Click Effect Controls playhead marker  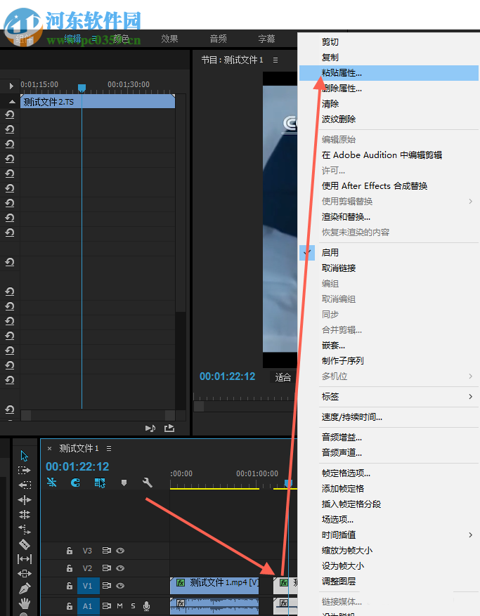[x=82, y=88]
